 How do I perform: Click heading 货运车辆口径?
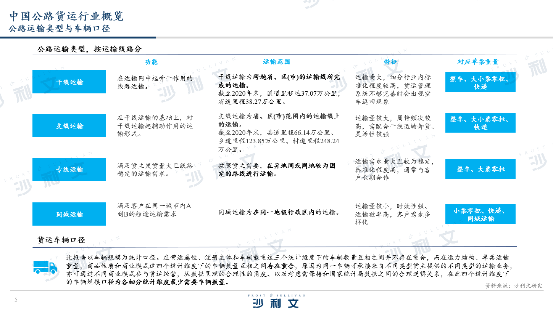click(x=61, y=240)
